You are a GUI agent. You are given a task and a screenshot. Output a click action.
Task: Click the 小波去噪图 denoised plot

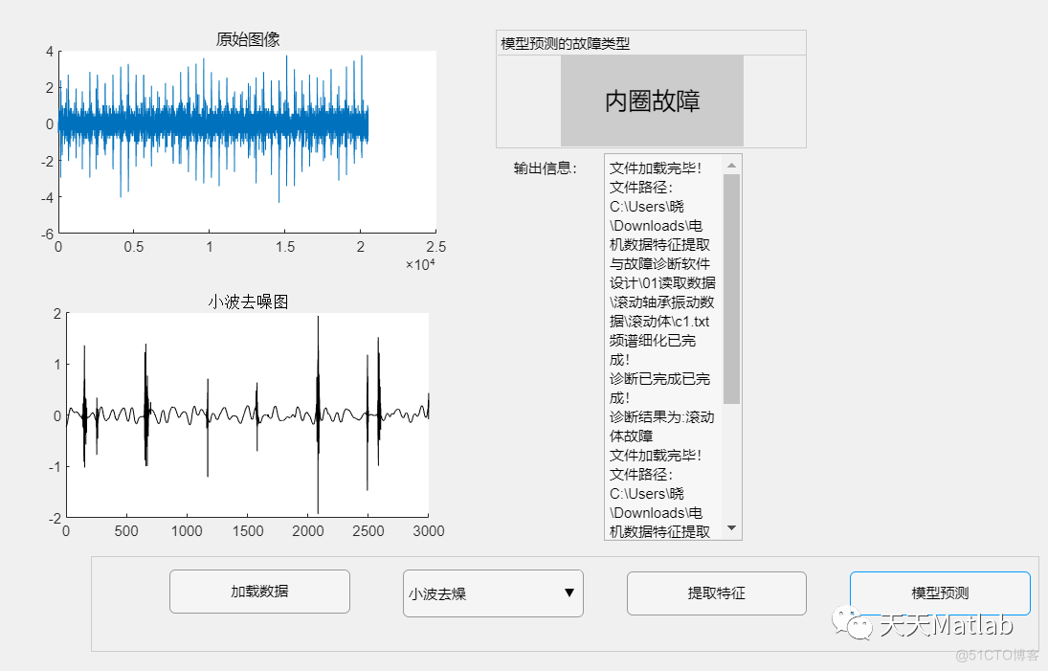point(247,415)
